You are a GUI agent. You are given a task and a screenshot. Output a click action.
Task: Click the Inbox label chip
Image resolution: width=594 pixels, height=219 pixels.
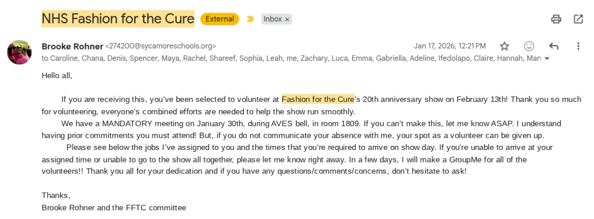click(272, 19)
